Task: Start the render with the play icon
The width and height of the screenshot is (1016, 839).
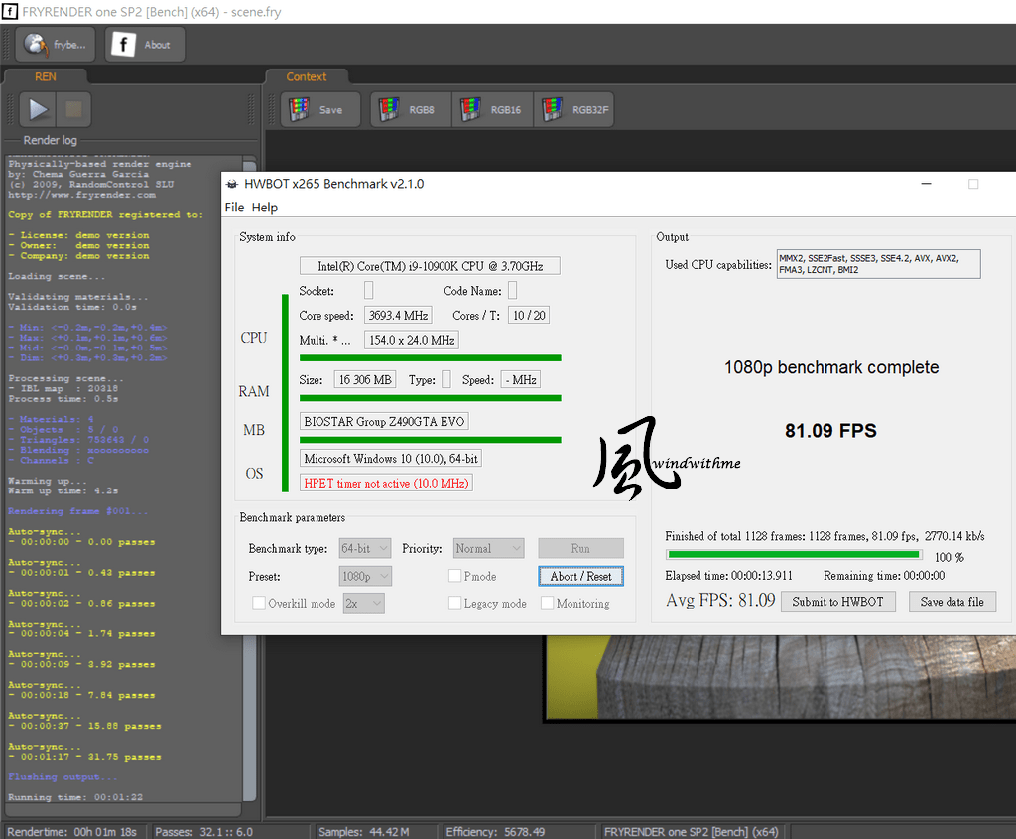Action: pyautogui.click(x=37, y=109)
